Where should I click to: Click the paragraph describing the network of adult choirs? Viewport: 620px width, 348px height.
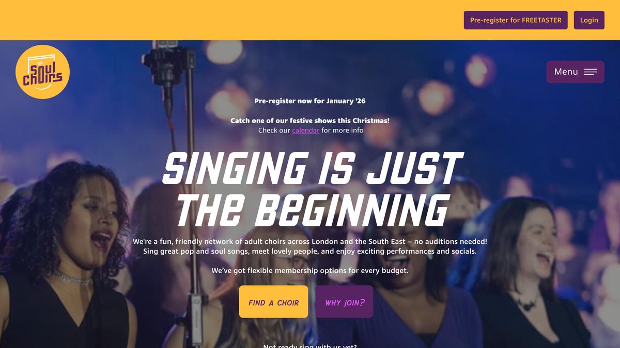[x=310, y=246]
